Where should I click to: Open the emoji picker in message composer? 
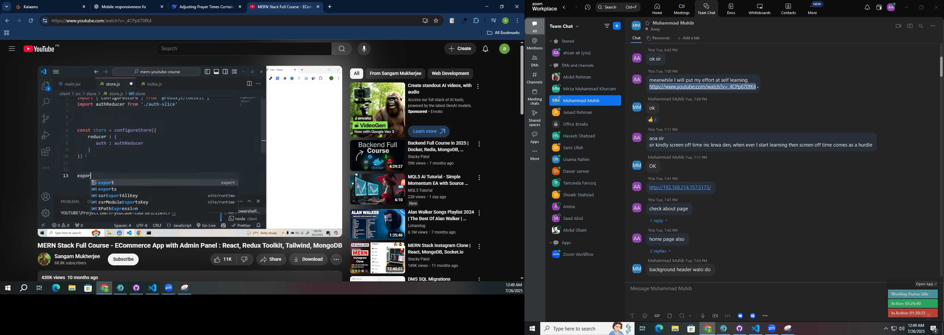[x=645, y=316]
